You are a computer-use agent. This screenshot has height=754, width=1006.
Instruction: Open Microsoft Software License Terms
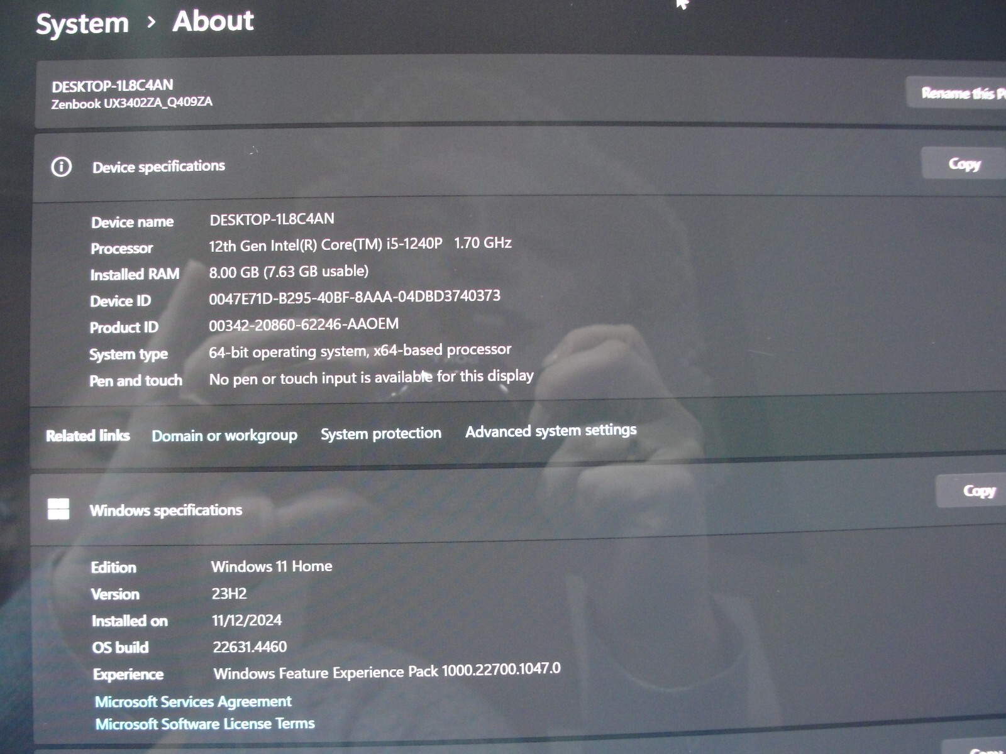(x=205, y=724)
